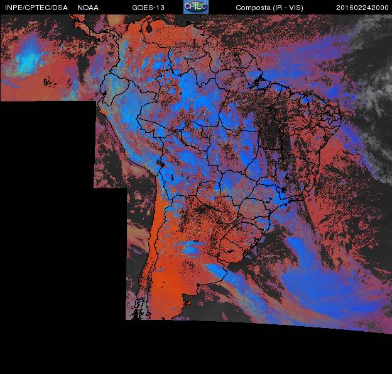Select the NOAA label in the header
The width and height of the screenshot is (392, 374).
pyautogui.click(x=88, y=8)
